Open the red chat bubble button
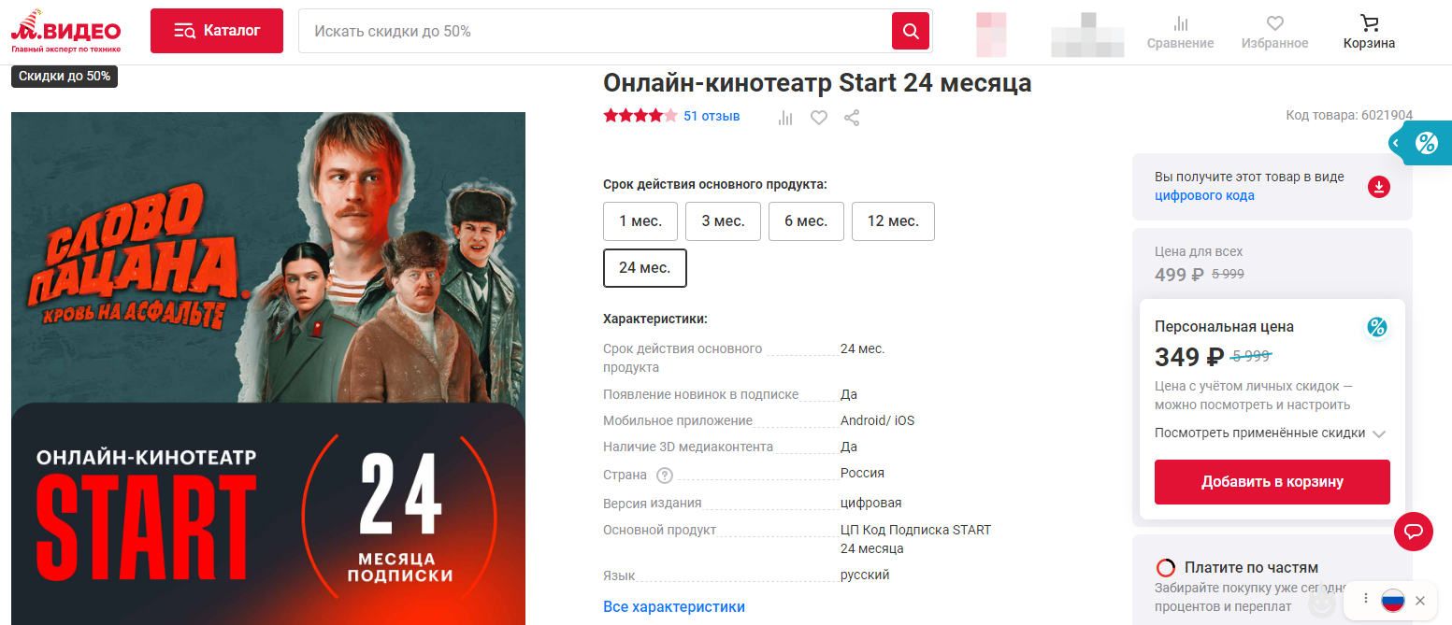1452x625 pixels. [1414, 532]
